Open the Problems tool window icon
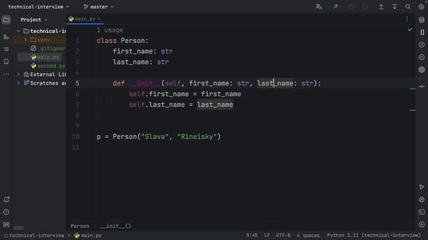This screenshot has width=428, height=240. [6, 212]
